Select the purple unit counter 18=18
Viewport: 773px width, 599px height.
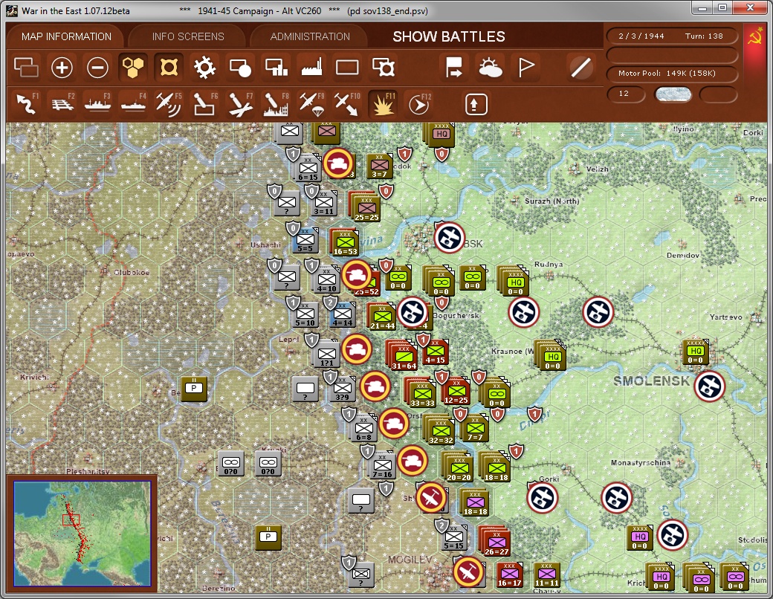click(475, 502)
